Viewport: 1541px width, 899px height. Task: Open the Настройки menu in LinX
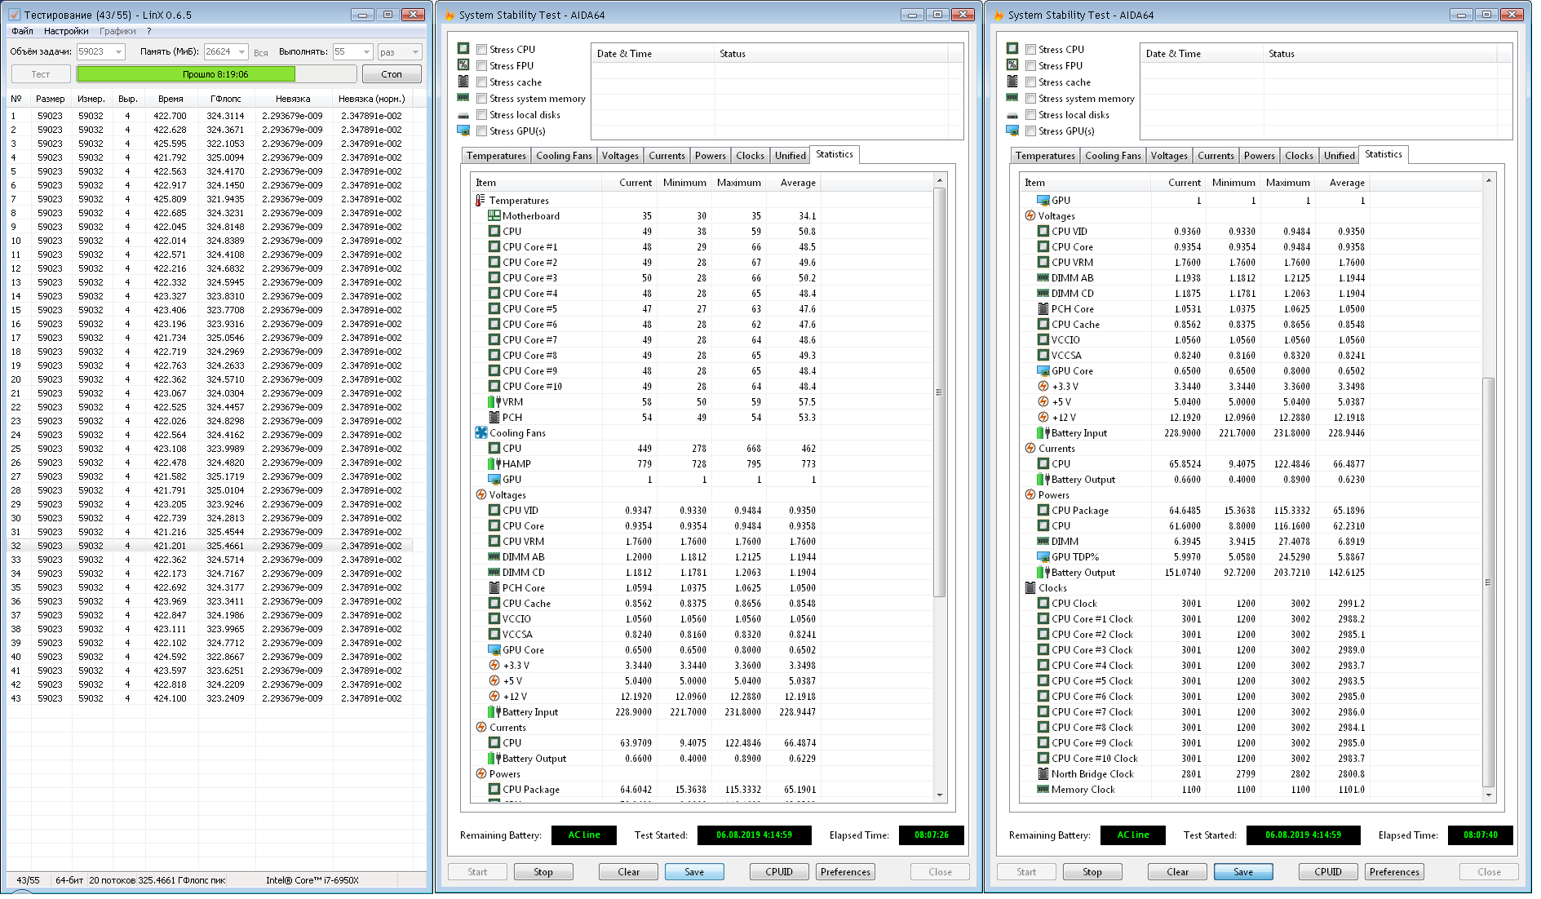click(66, 31)
